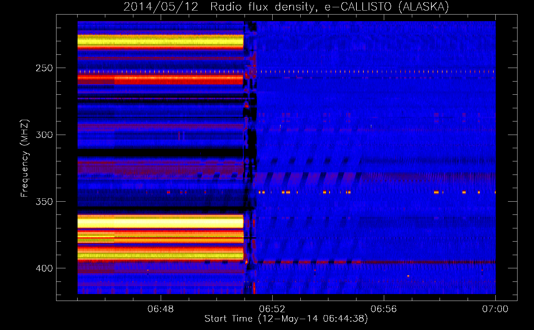Select the 300 frequency tick label

(44, 135)
